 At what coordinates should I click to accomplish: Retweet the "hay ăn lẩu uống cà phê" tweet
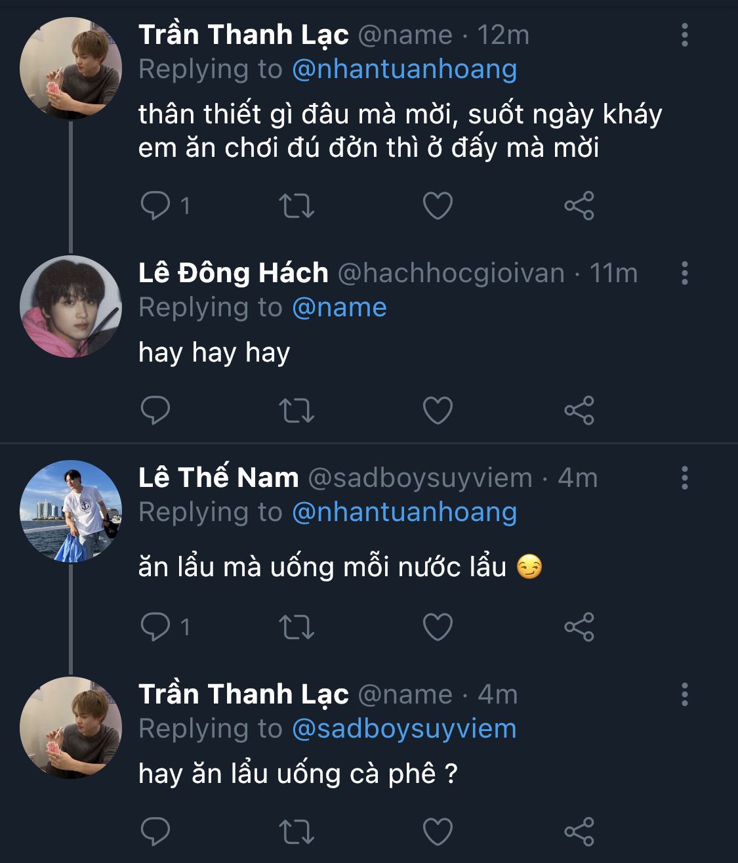(297, 831)
